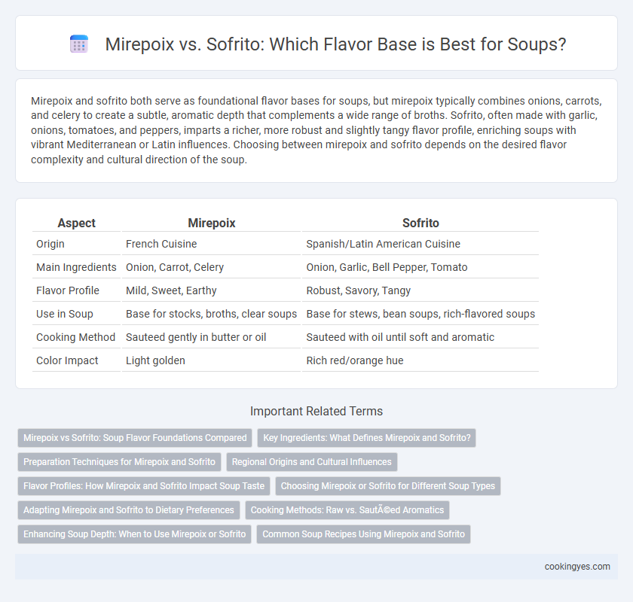Open 'Common Soup Recipes Using Mirepoix and Sofrito'
The width and height of the screenshot is (633, 602).
(363, 534)
